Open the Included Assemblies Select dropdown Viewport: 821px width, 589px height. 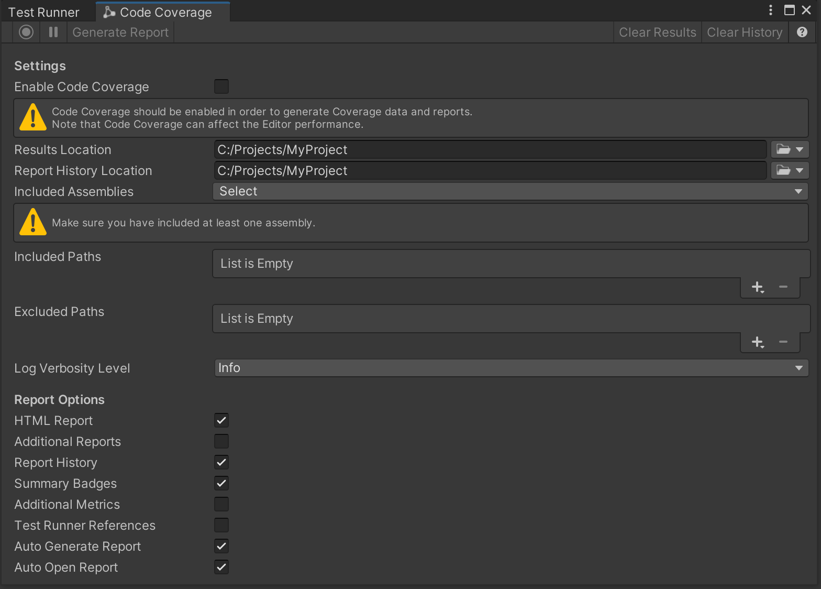(510, 191)
